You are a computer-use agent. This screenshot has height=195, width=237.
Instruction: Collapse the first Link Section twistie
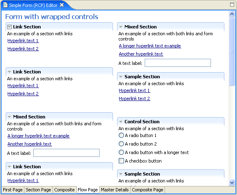9,27
